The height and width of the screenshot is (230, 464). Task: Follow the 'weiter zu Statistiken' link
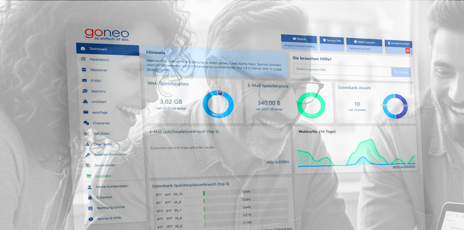click(403, 166)
